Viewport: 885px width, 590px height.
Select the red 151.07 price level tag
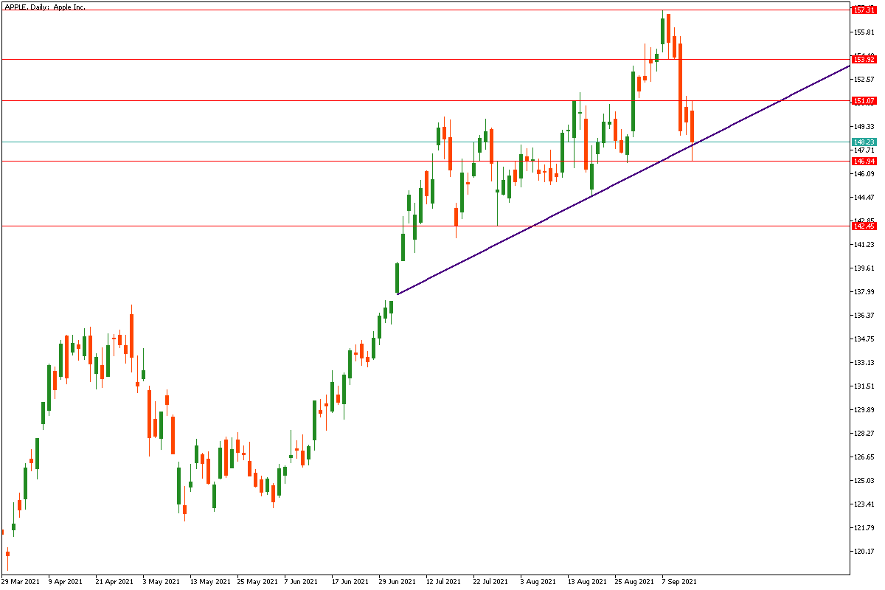[x=864, y=100]
